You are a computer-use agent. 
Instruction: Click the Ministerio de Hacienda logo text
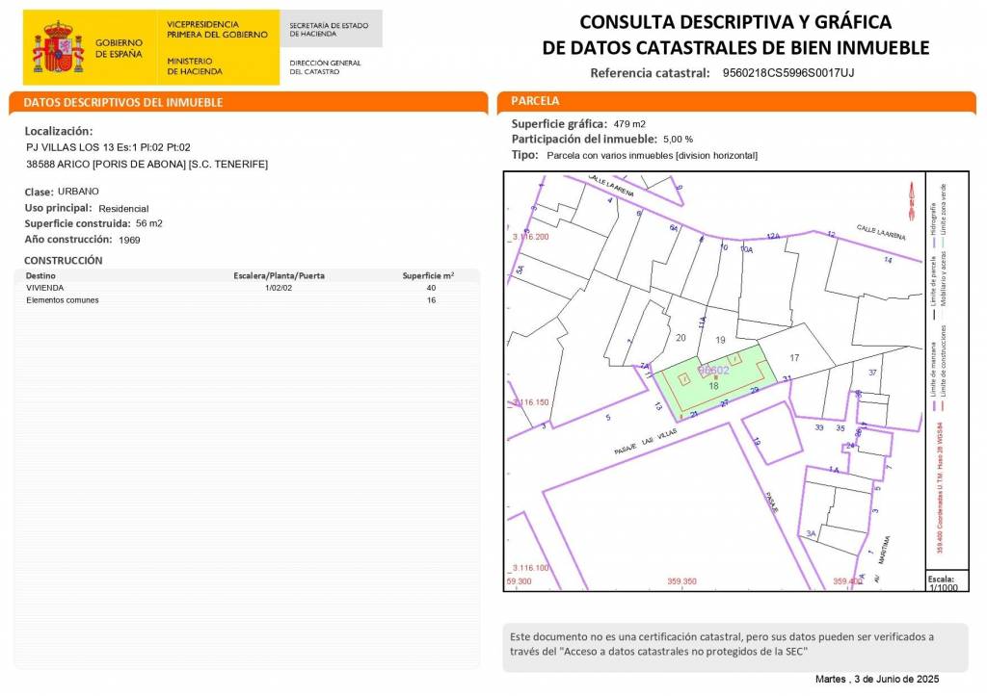(x=195, y=66)
